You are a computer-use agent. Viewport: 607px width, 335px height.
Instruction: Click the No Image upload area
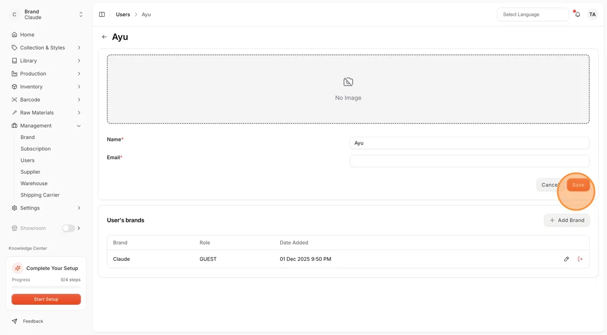click(x=348, y=89)
